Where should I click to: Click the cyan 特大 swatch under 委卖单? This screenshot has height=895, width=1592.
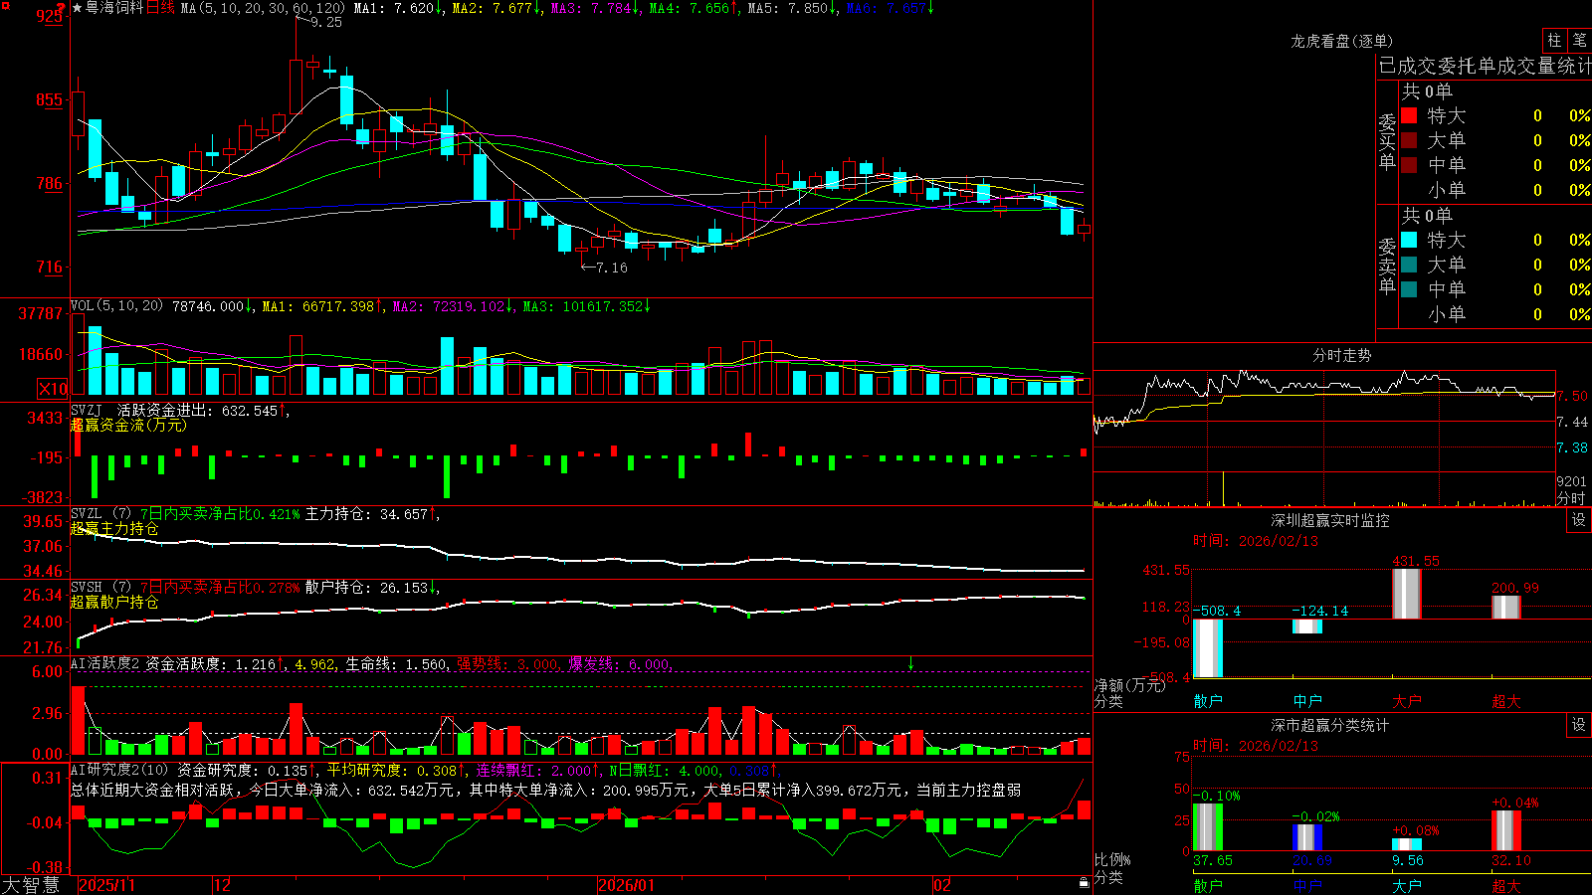[x=1409, y=240]
